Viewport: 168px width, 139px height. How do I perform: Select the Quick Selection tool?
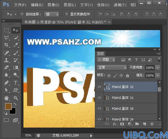coord(16,38)
